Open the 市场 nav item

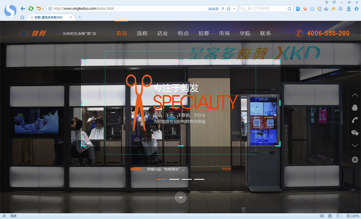click(224, 33)
